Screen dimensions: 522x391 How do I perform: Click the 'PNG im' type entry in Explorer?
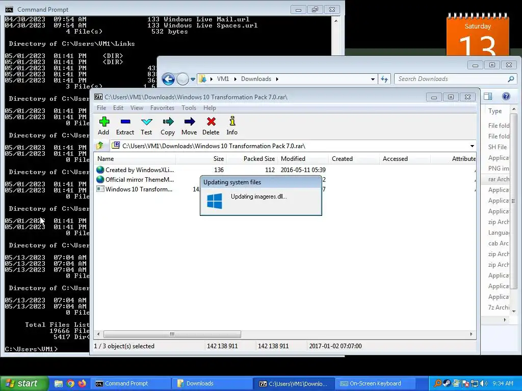(x=499, y=168)
